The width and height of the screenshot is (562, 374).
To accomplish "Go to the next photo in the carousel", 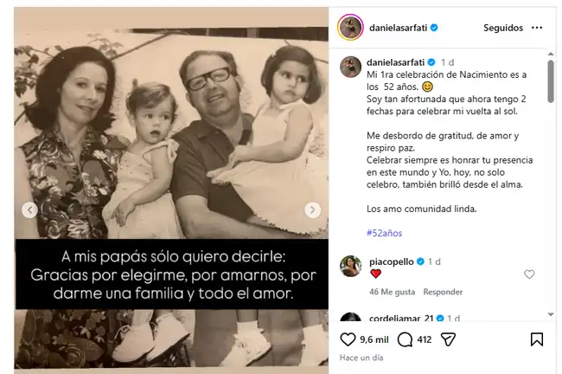I will pos(312,210).
